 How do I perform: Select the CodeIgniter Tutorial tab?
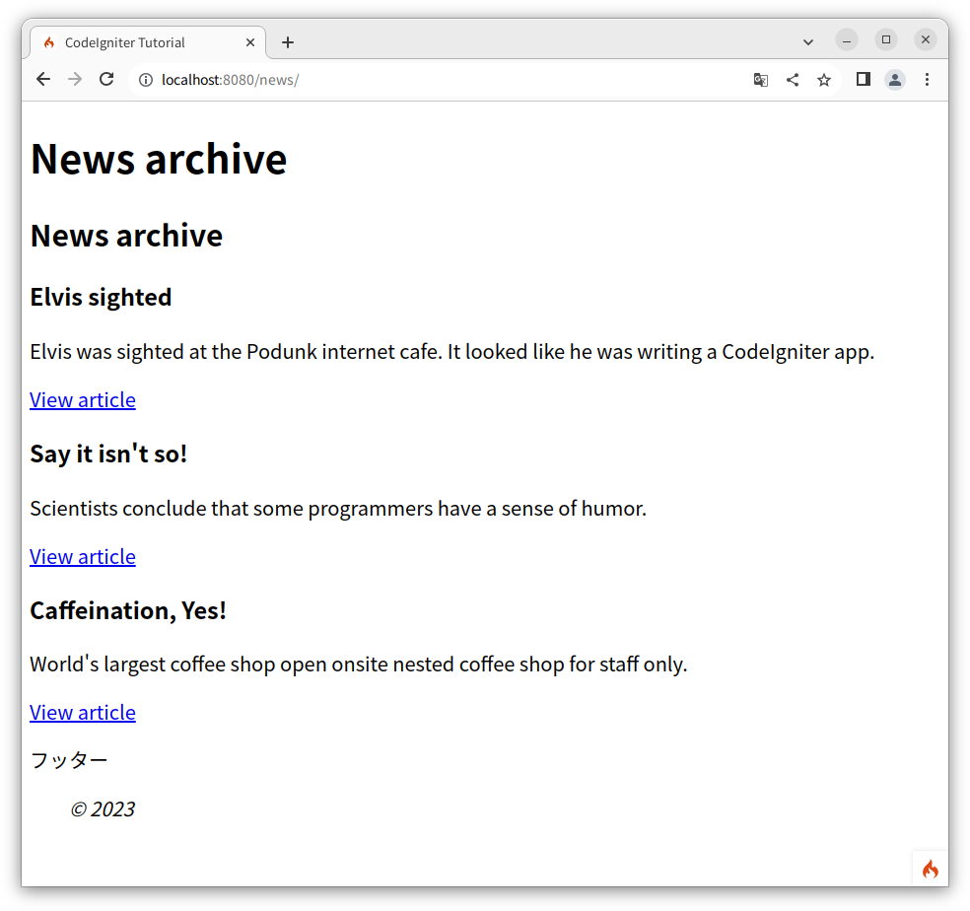point(148,42)
